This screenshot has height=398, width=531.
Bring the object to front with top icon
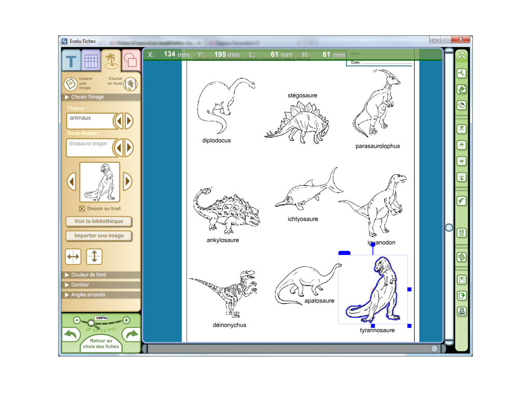[461, 129]
